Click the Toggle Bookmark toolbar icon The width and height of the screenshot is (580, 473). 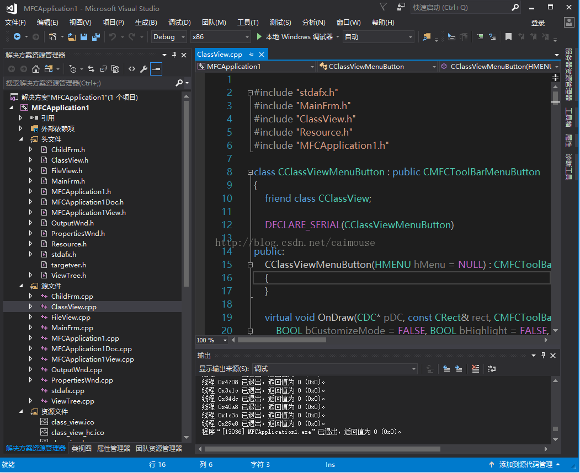pos(509,36)
